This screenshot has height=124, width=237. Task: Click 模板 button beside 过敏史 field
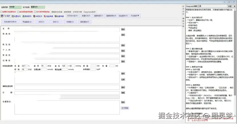tap(123, 62)
